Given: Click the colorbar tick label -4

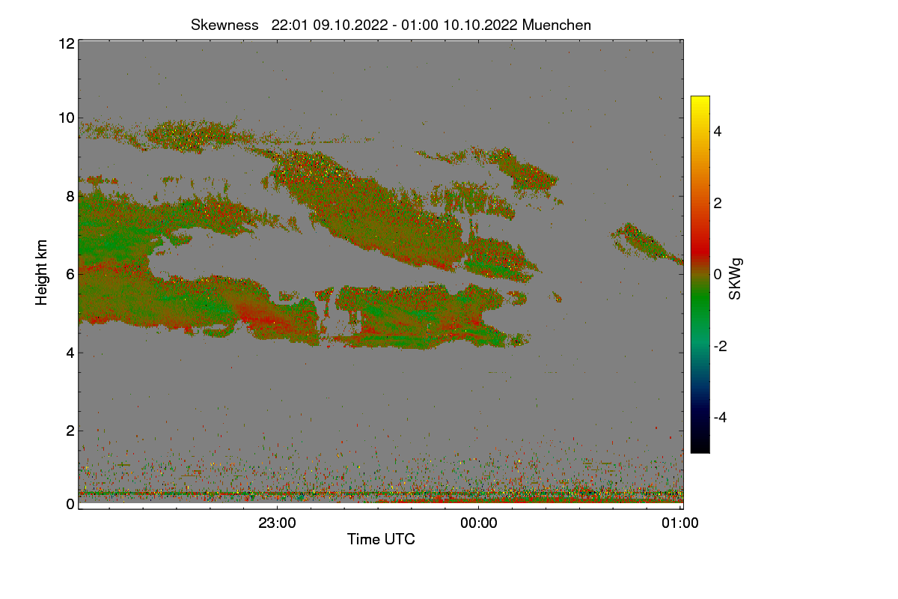Looking at the screenshot, I should coord(721,417).
